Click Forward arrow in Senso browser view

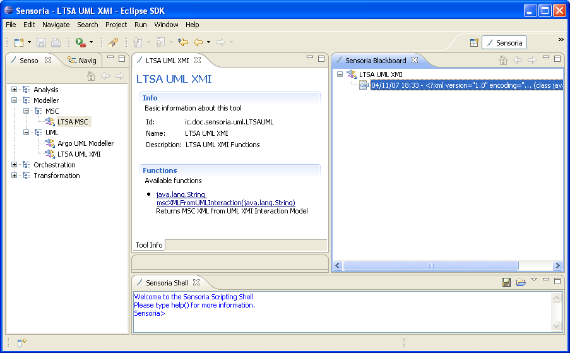tap(120, 76)
